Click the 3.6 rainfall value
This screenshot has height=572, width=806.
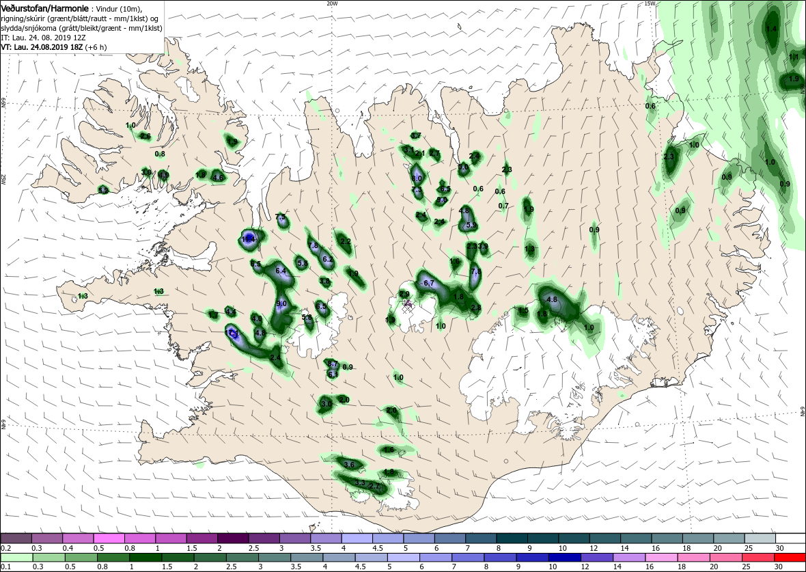coord(349,465)
